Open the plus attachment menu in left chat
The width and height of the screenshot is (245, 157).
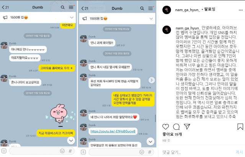point(4,151)
